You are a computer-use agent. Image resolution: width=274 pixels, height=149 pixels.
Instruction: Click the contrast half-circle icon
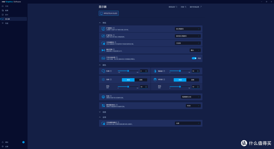[x=155, y=79]
